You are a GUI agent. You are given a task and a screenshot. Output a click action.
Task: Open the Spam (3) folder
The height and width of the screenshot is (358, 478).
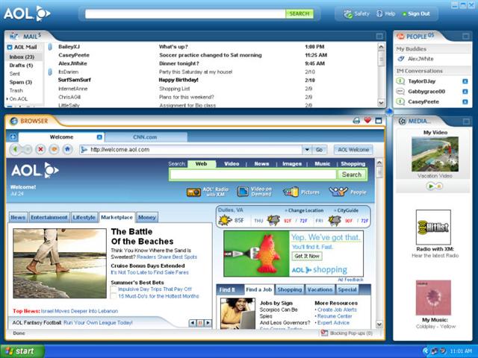pyautogui.click(x=20, y=82)
